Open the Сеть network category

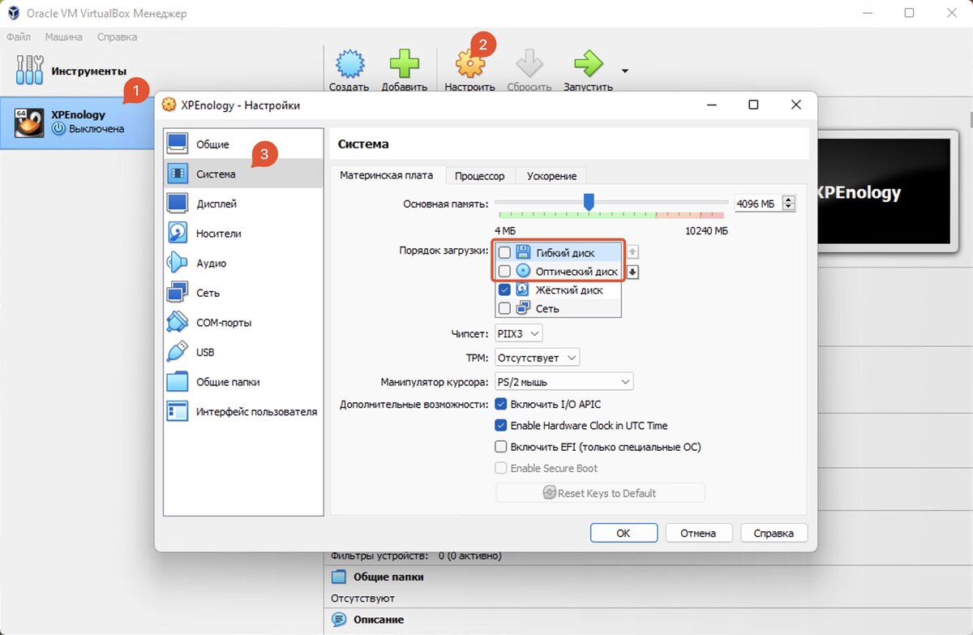[242, 292]
